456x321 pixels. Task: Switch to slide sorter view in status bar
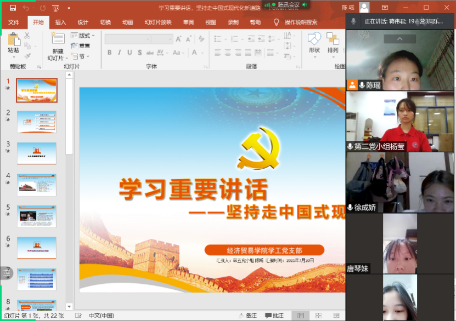click(x=315, y=316)
